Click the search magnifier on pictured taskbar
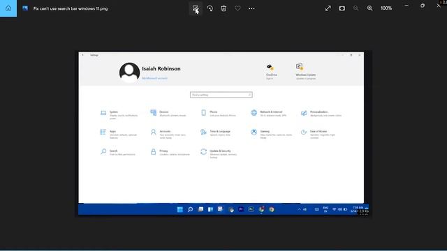 (190, 209)
